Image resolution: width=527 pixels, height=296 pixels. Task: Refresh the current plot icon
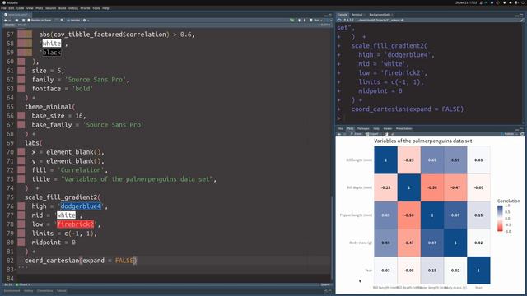522,134
